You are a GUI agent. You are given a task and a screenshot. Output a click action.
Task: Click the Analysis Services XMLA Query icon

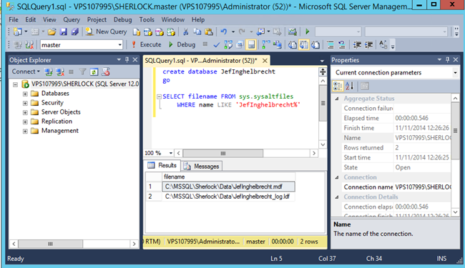171,31
